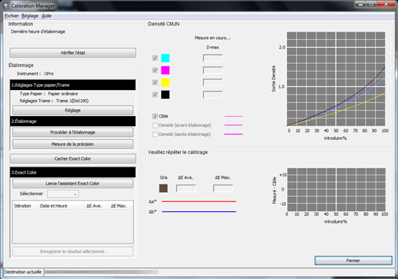Toggle the black channel checkbox

point(155,95)
